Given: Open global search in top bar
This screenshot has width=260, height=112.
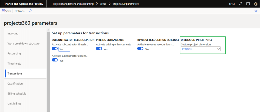Looking at the screenshot, I should (x=240, y=4).
